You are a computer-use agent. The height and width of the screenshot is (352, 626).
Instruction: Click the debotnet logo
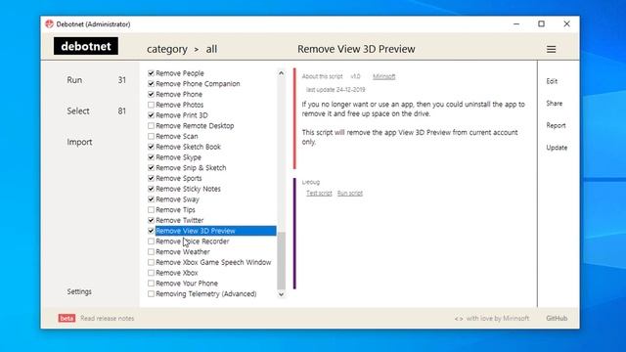point(86,46)
